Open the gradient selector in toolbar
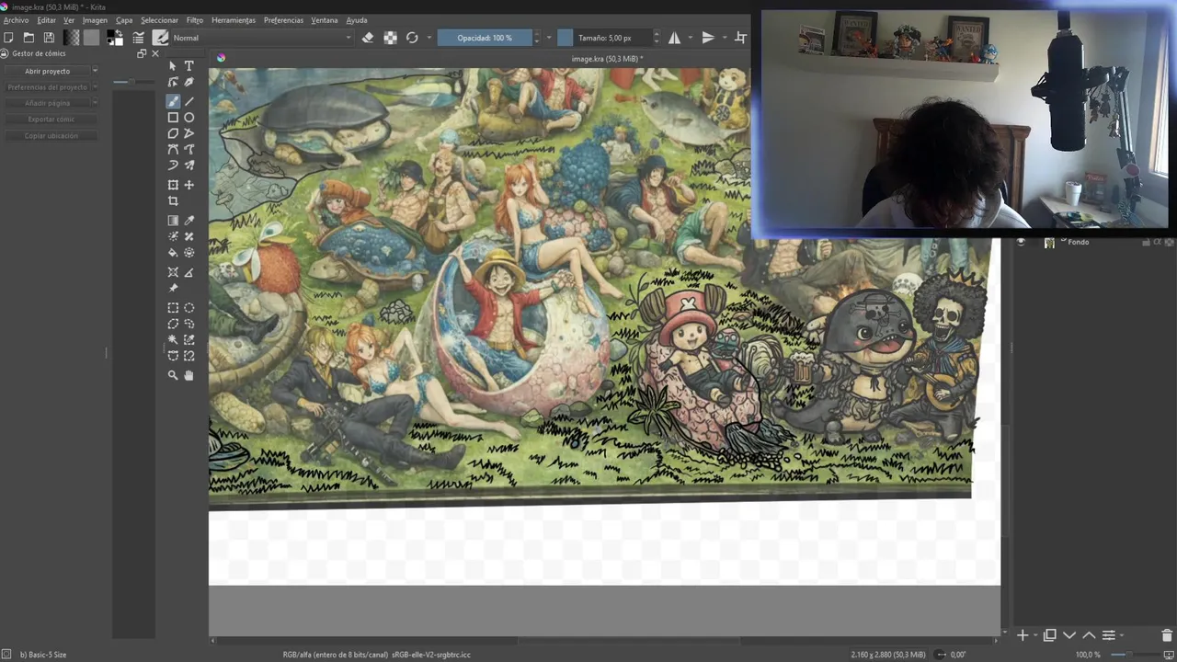This screenshot has height=662, width=1177. point(71,38)
